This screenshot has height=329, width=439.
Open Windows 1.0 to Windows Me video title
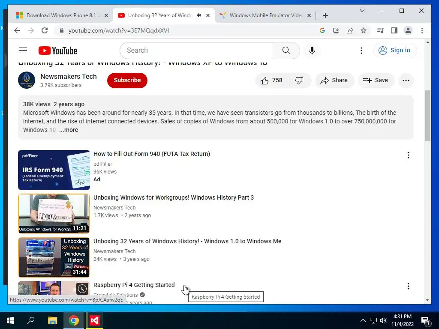click(187, 241)
